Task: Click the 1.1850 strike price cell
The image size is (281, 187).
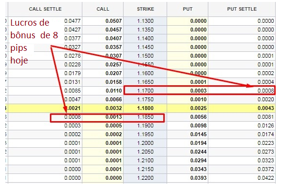Action: (145, 117)
